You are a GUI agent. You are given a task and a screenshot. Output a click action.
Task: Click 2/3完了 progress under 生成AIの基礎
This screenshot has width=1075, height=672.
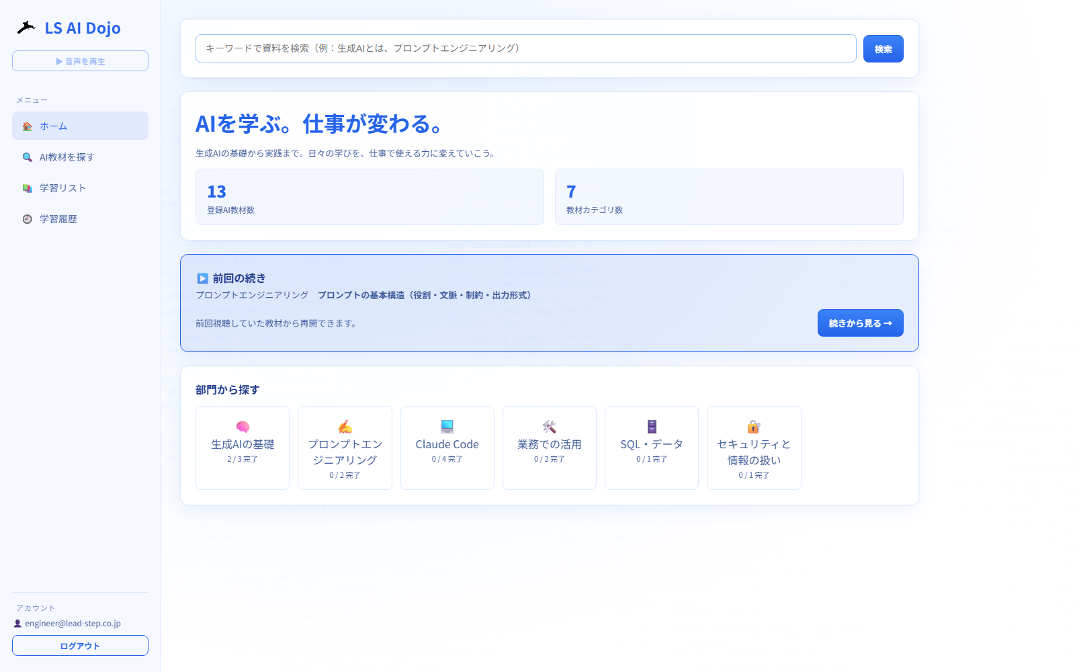point(243,459)
